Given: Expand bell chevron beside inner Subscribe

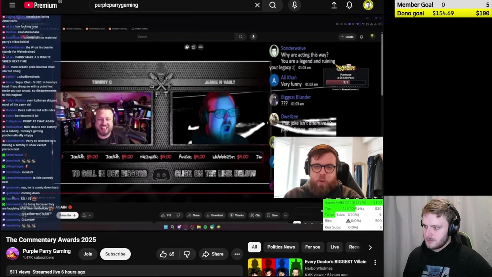Looking at the screenshot, I should tap(90, 215).
